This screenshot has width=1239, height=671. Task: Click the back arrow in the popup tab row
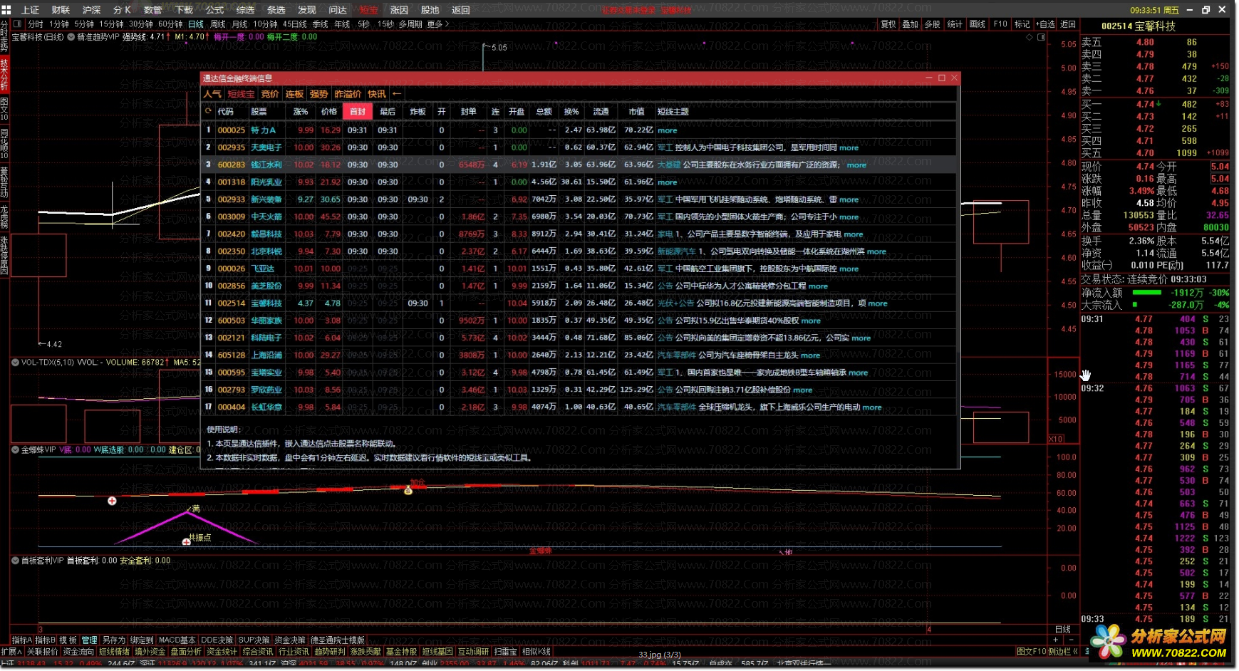coord(397,94)
